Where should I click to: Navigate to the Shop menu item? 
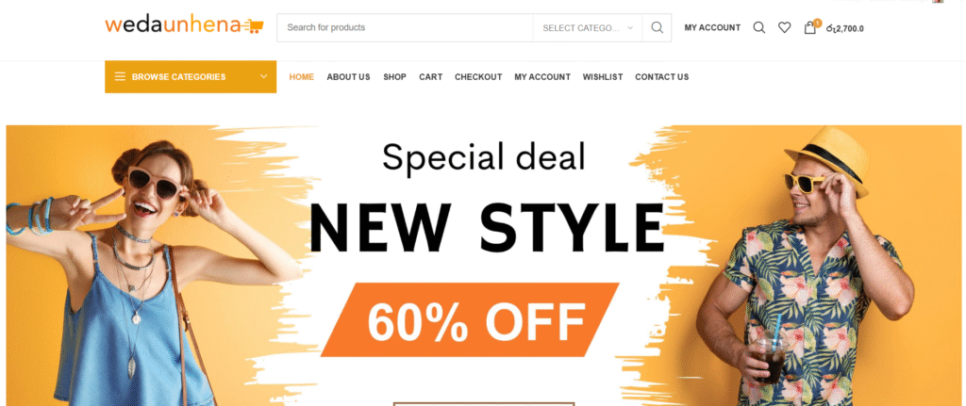click(x=395, y=77)
